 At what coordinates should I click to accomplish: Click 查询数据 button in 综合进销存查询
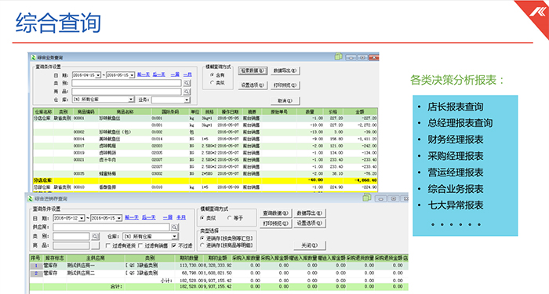point(276,213)
